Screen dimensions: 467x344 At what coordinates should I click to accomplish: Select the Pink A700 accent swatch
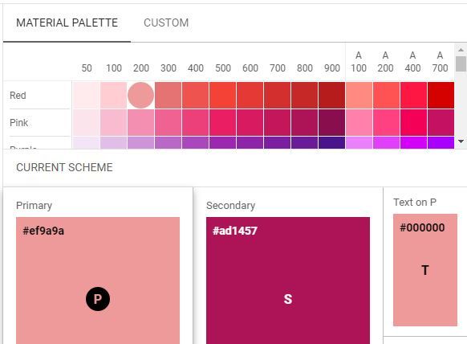click(x=441, y=122)
